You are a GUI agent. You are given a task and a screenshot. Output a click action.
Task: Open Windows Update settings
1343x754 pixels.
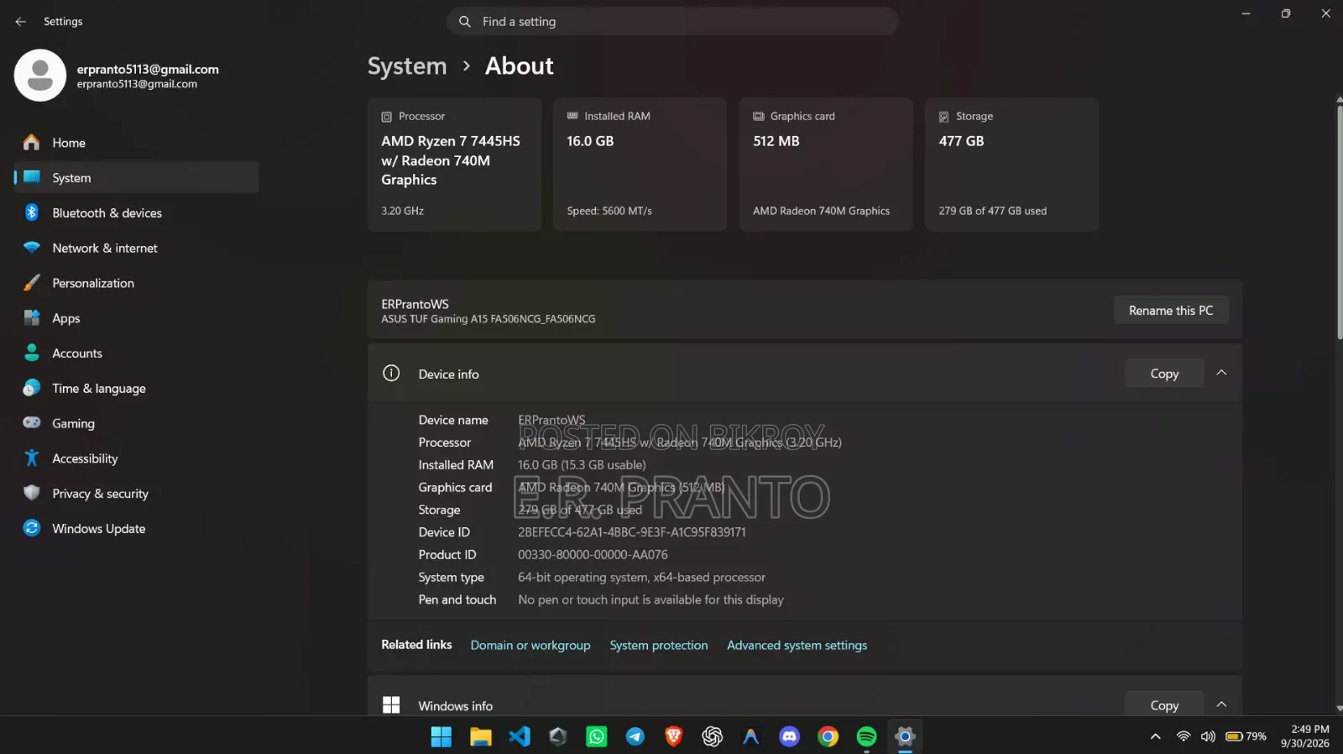(136, 529)
